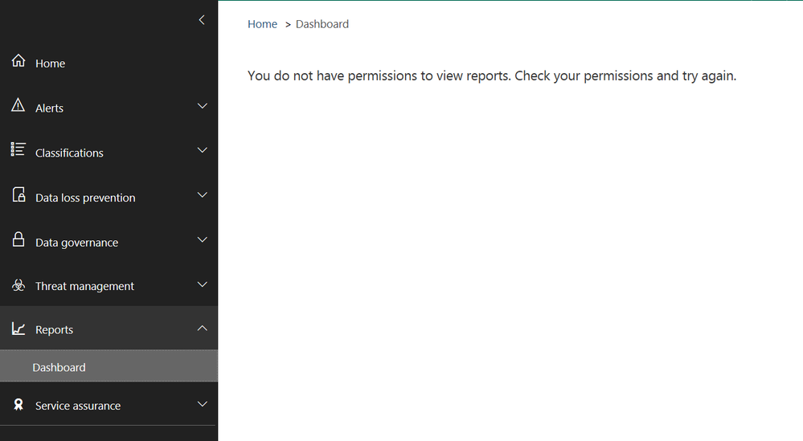This screenshot has height=441, width=803.
Task: Click the Data governance padlock icon
Action: coord(18,239)
